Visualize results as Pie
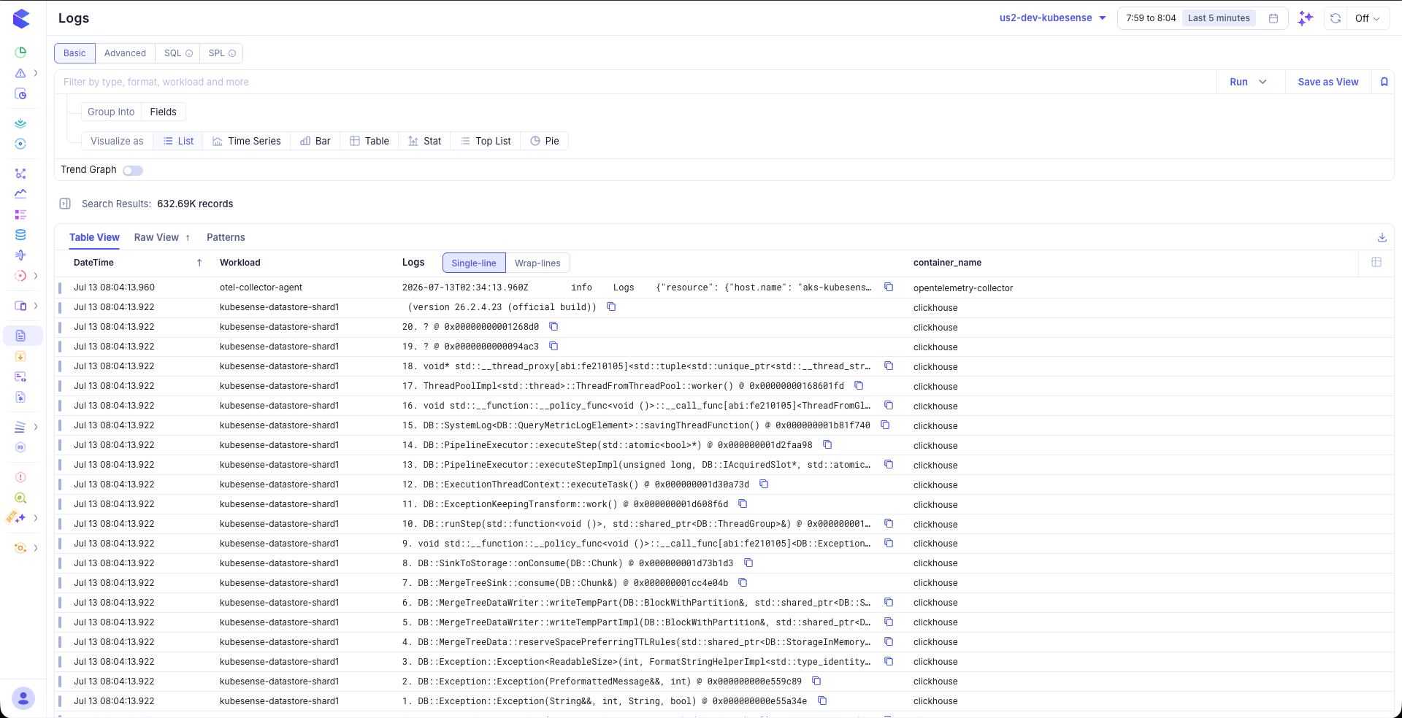This screenshot has width=1402, height=718. click(x=545, y=141)
